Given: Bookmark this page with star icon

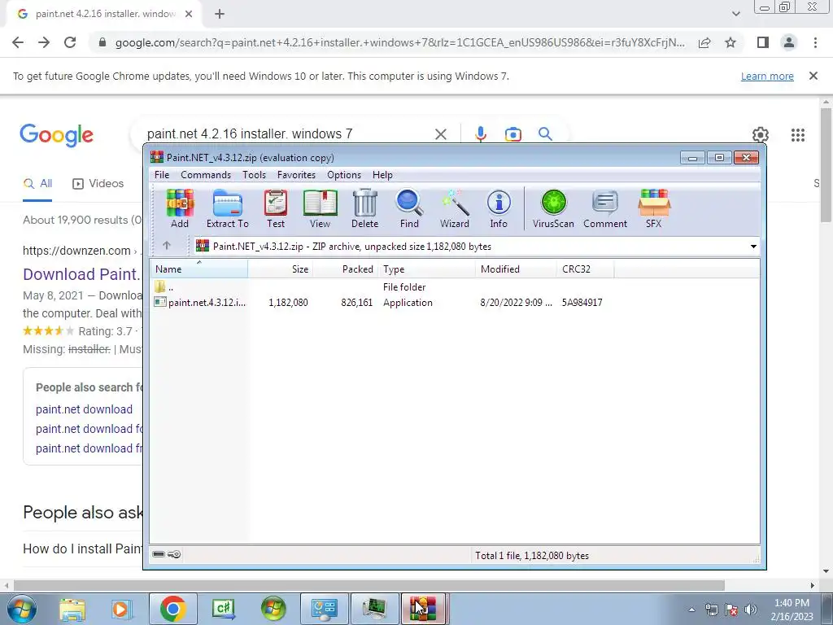Looking at the screenshot, I should point(731,42).
